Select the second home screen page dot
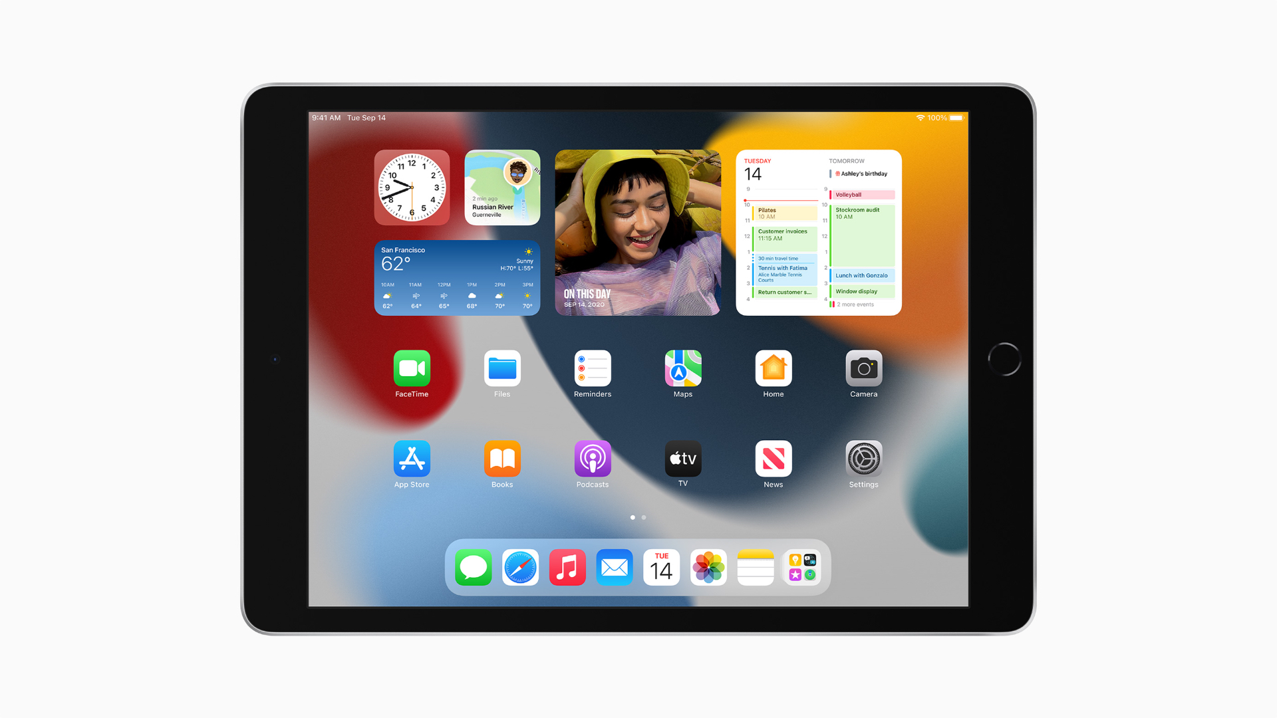 tap(643, 517)
